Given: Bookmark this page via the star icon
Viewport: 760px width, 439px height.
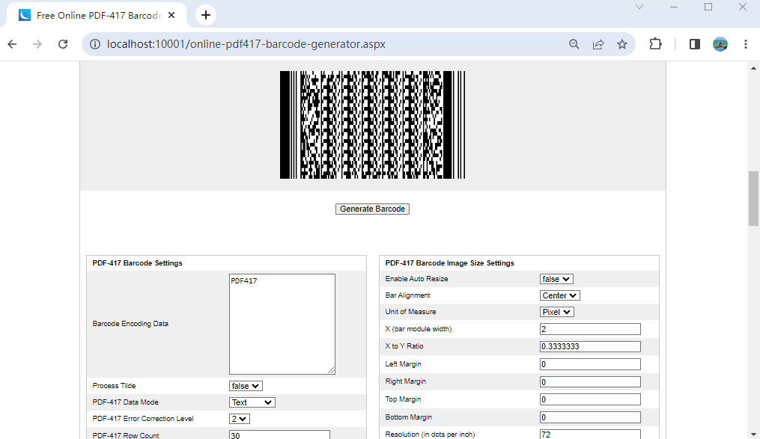Looking at the screenshot, I should tap(621, 44).
